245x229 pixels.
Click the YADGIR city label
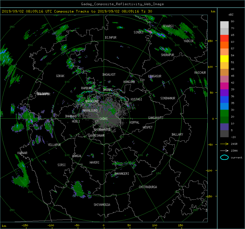pos(188,41)
